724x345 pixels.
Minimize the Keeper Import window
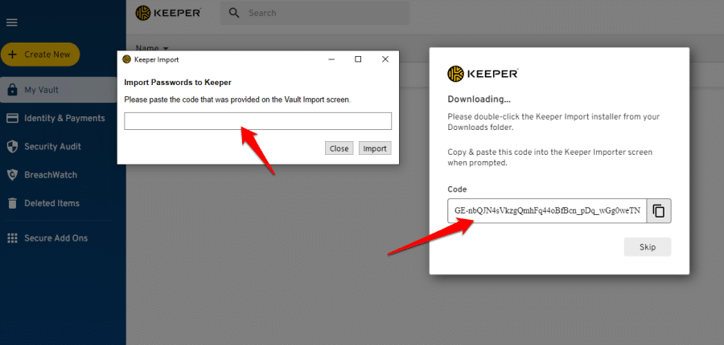tap(331, 59)
